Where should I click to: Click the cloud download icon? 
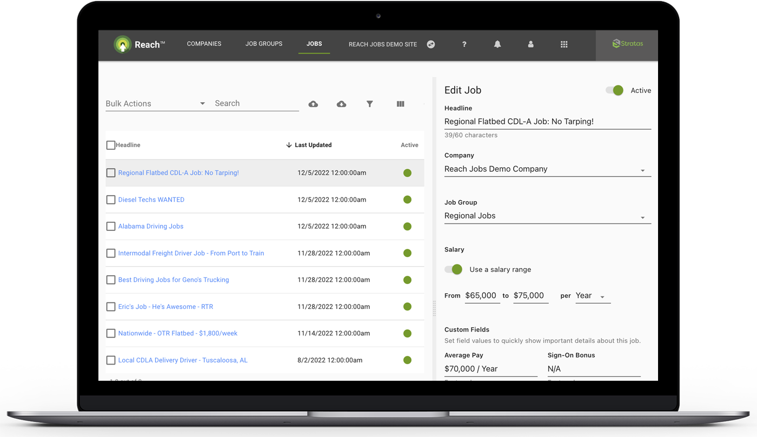pos(341,104)
